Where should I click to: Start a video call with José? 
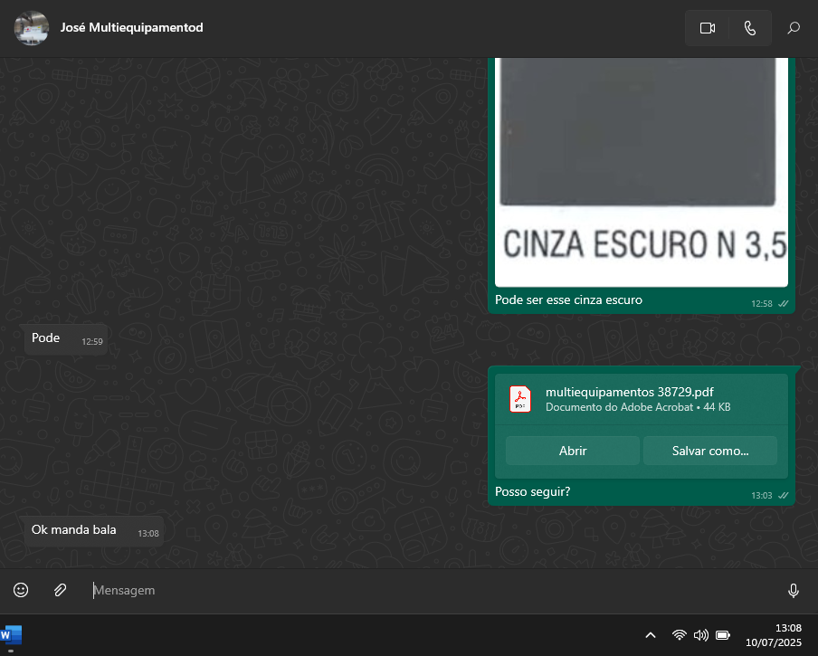(708, 28)
